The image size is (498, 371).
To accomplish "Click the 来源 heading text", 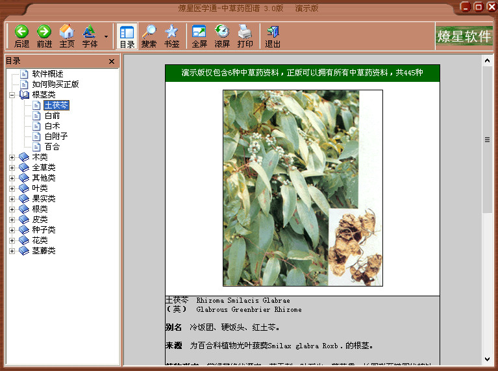I will [x=174, y=346].
